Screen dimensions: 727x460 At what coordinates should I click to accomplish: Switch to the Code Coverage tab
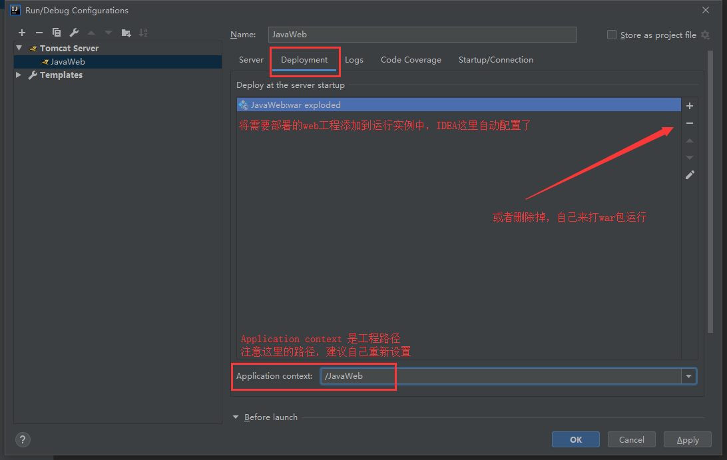tap(411, 60)
